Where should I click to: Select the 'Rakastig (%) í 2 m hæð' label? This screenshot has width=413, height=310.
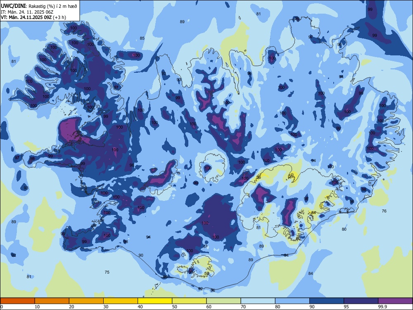[53, 6]
